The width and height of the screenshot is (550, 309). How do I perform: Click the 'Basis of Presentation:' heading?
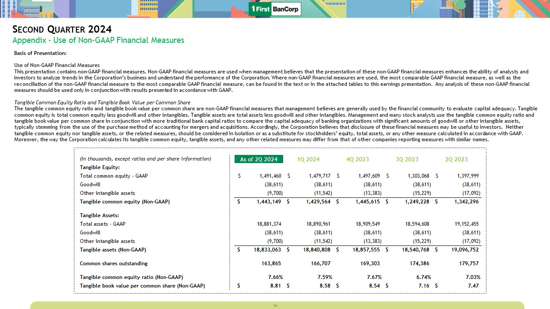pyautogui.click(x=40, y=53)
